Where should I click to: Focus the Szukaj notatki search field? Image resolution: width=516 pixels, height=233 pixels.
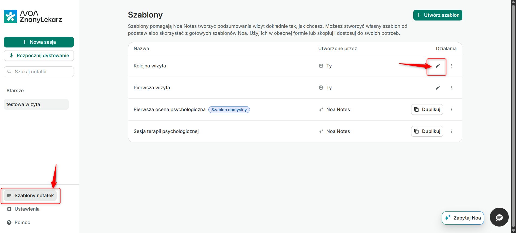(x=39, y=72)
